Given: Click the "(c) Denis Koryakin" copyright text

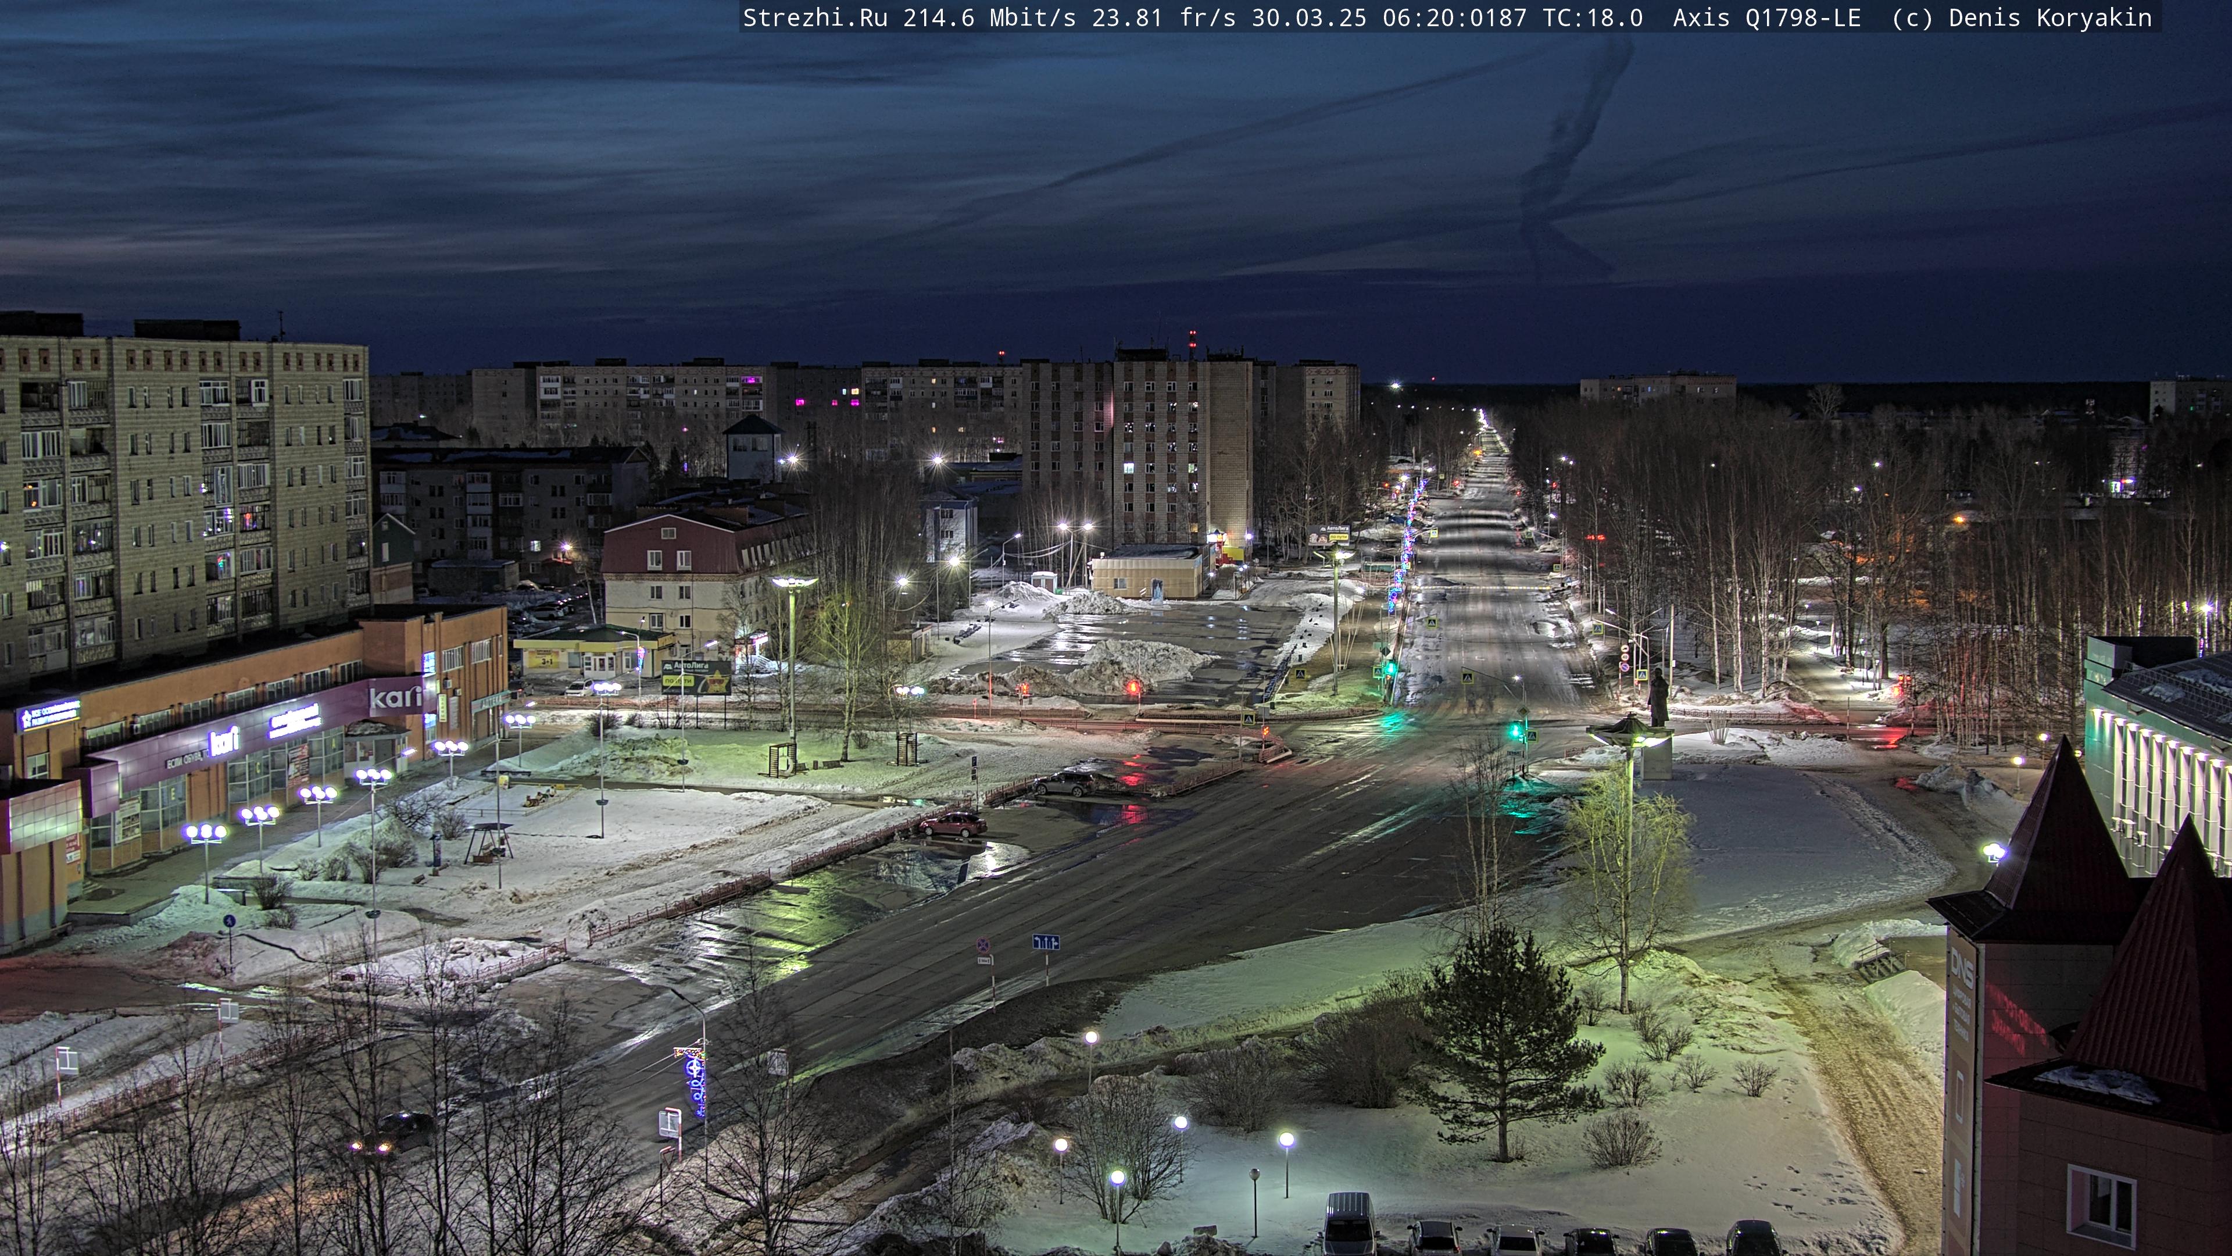Looking at the screenshot, I should 2022,18.
